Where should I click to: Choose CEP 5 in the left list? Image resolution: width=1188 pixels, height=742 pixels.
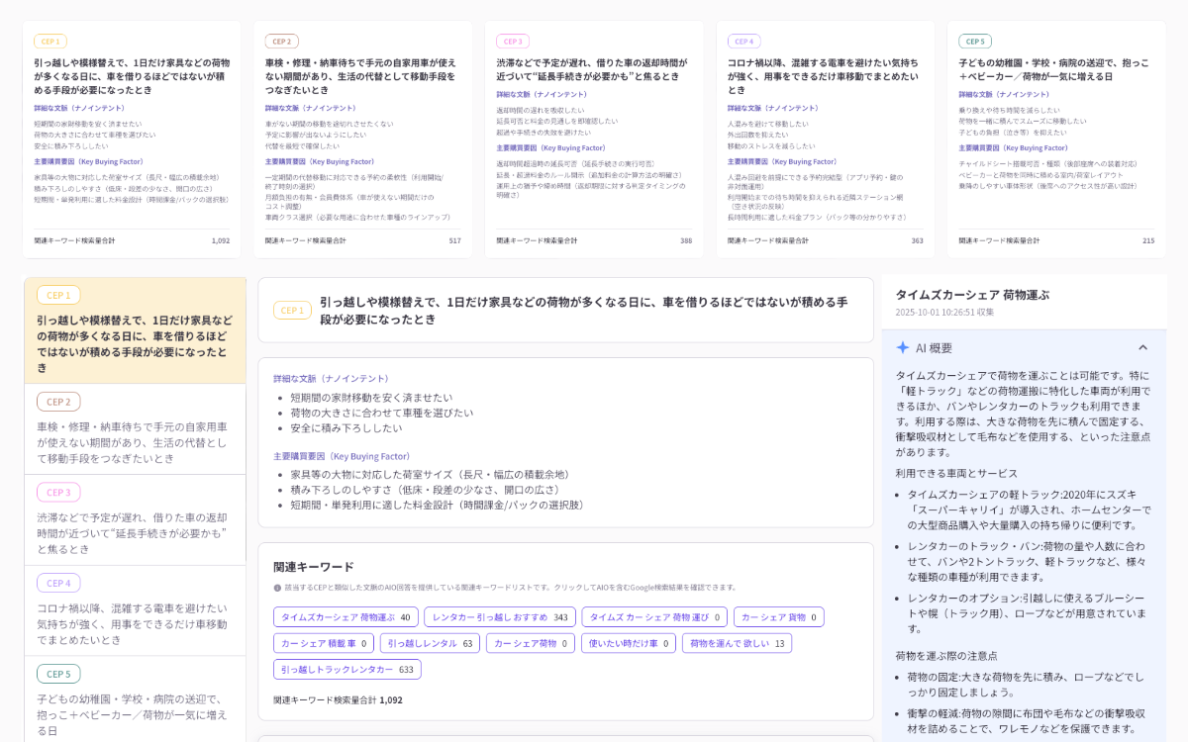[135, 700]
